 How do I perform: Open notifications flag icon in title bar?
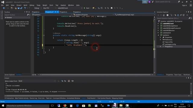pyautogui.click(x=149, y=2)
